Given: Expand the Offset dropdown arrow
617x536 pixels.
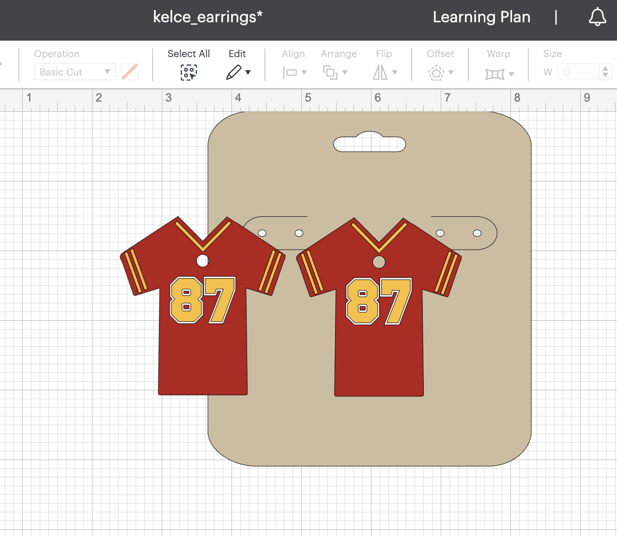Looking at the screenshot, I should click(451, 73).
